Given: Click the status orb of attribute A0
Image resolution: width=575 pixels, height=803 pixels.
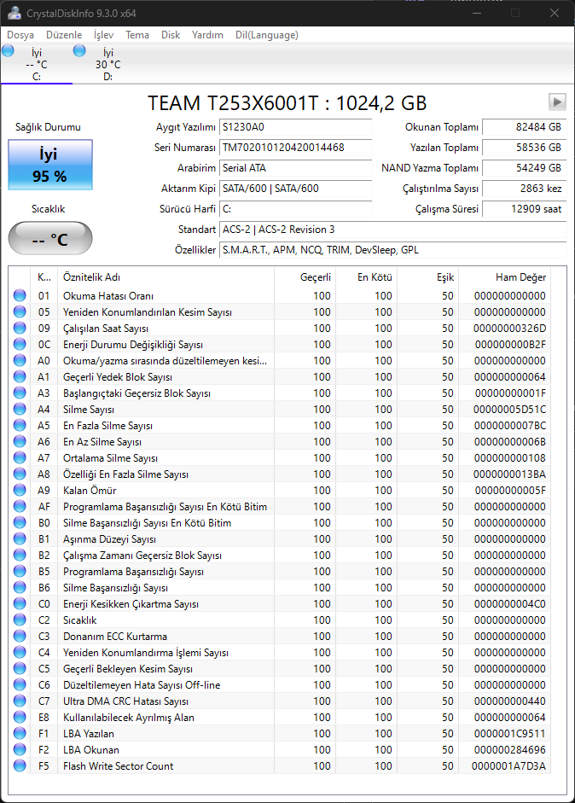Looking at the screenshot, I should pos(20,360).
